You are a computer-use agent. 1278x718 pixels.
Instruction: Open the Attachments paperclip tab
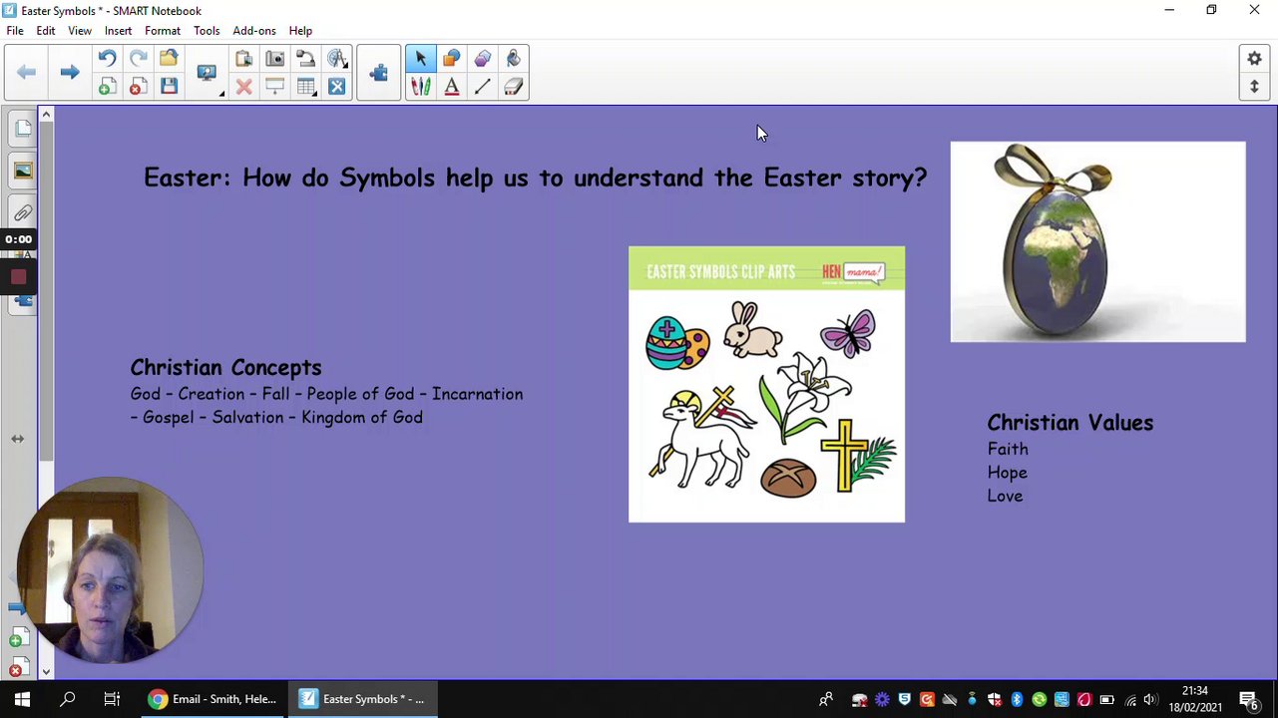click(x=22, y=212)
